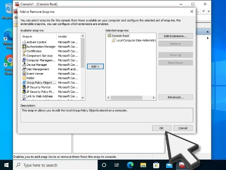The height and width of the screenshot is (170, 226).
Task: Open Google Chrome desktop shortcut
Action: coord(8,65)
